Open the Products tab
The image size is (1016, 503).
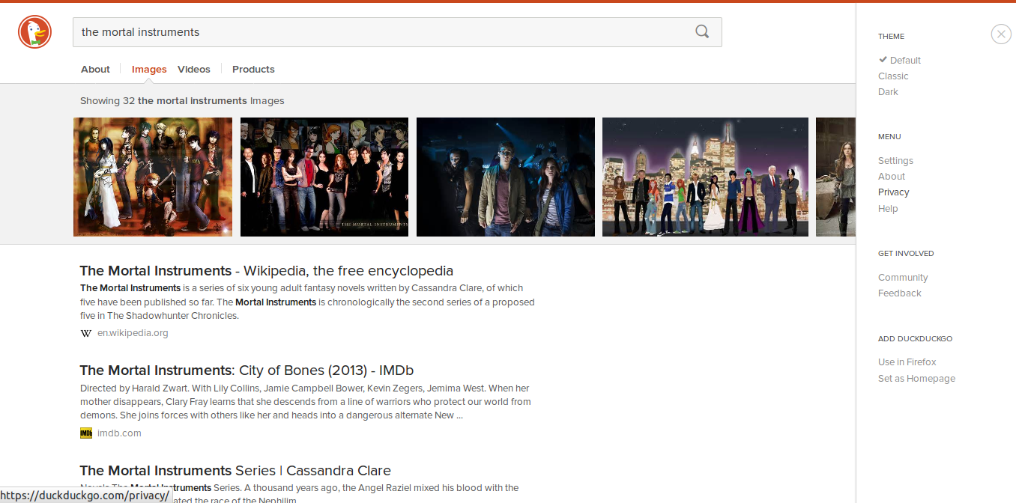tap(253, 69)
